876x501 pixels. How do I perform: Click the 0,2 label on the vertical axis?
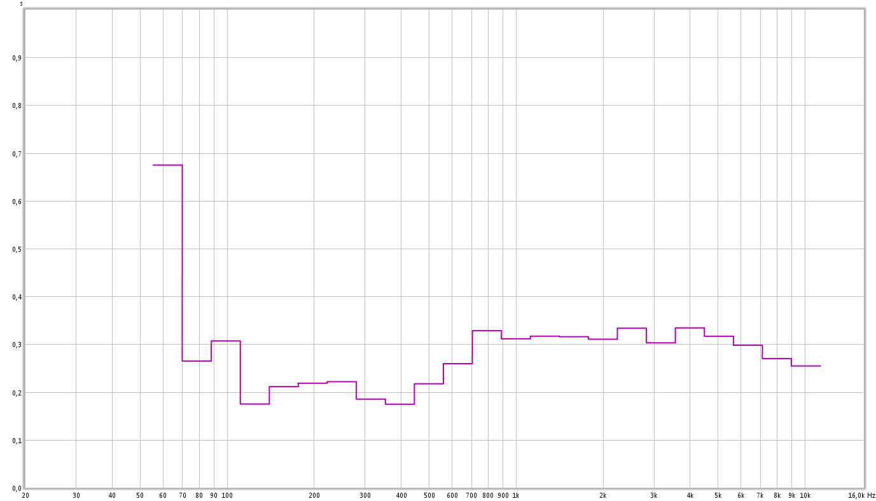[x=17, y=393]
